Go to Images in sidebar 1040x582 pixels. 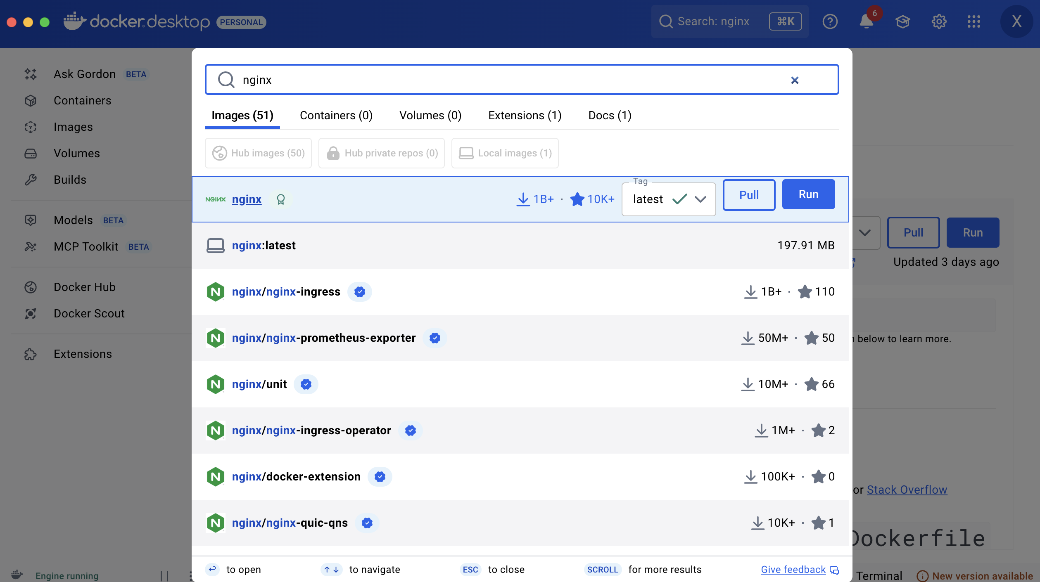73,127
